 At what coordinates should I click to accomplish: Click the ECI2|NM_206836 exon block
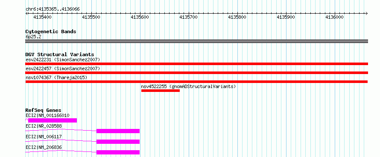[x=118, y=152]
